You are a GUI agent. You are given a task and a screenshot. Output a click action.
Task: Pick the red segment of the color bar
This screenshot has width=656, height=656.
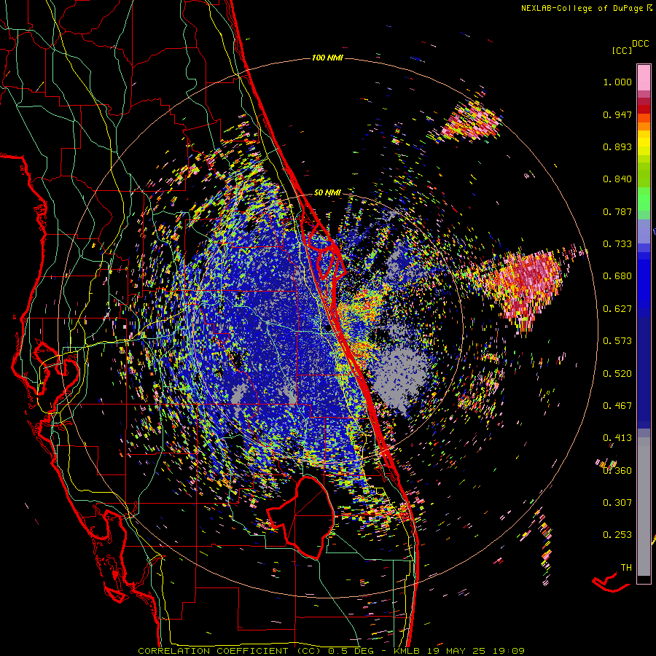coord(644,109)
